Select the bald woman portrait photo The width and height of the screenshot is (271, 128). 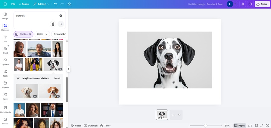point(20,49)
